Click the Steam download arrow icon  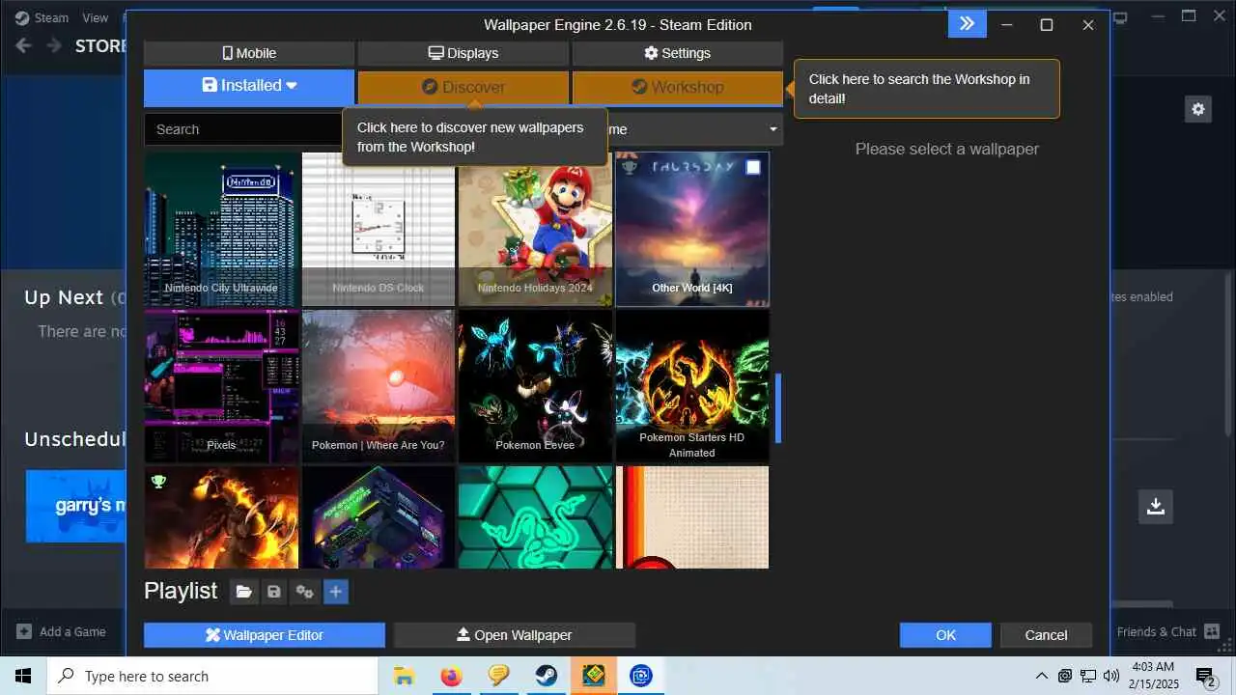point(1156,506)
